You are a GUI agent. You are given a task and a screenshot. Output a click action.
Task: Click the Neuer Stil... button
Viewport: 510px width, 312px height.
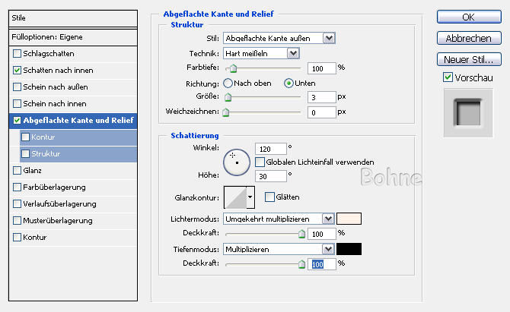coord(468,58)
